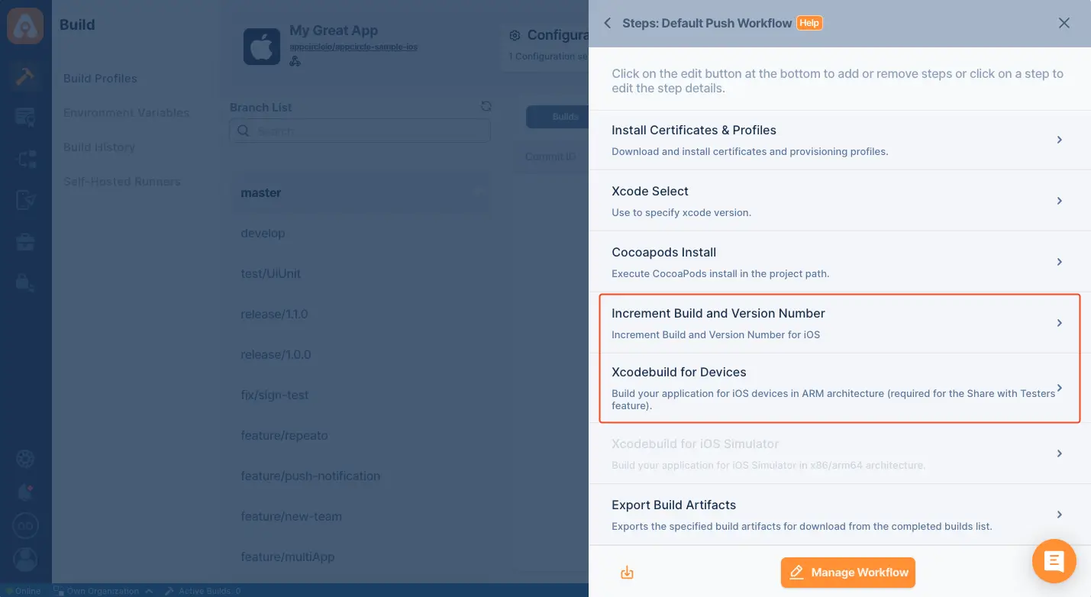Viewport: 1091px width, 597px height.
Task: Click the Manage Workflow button
Action: pyautogui.click(x=847, y=573)
